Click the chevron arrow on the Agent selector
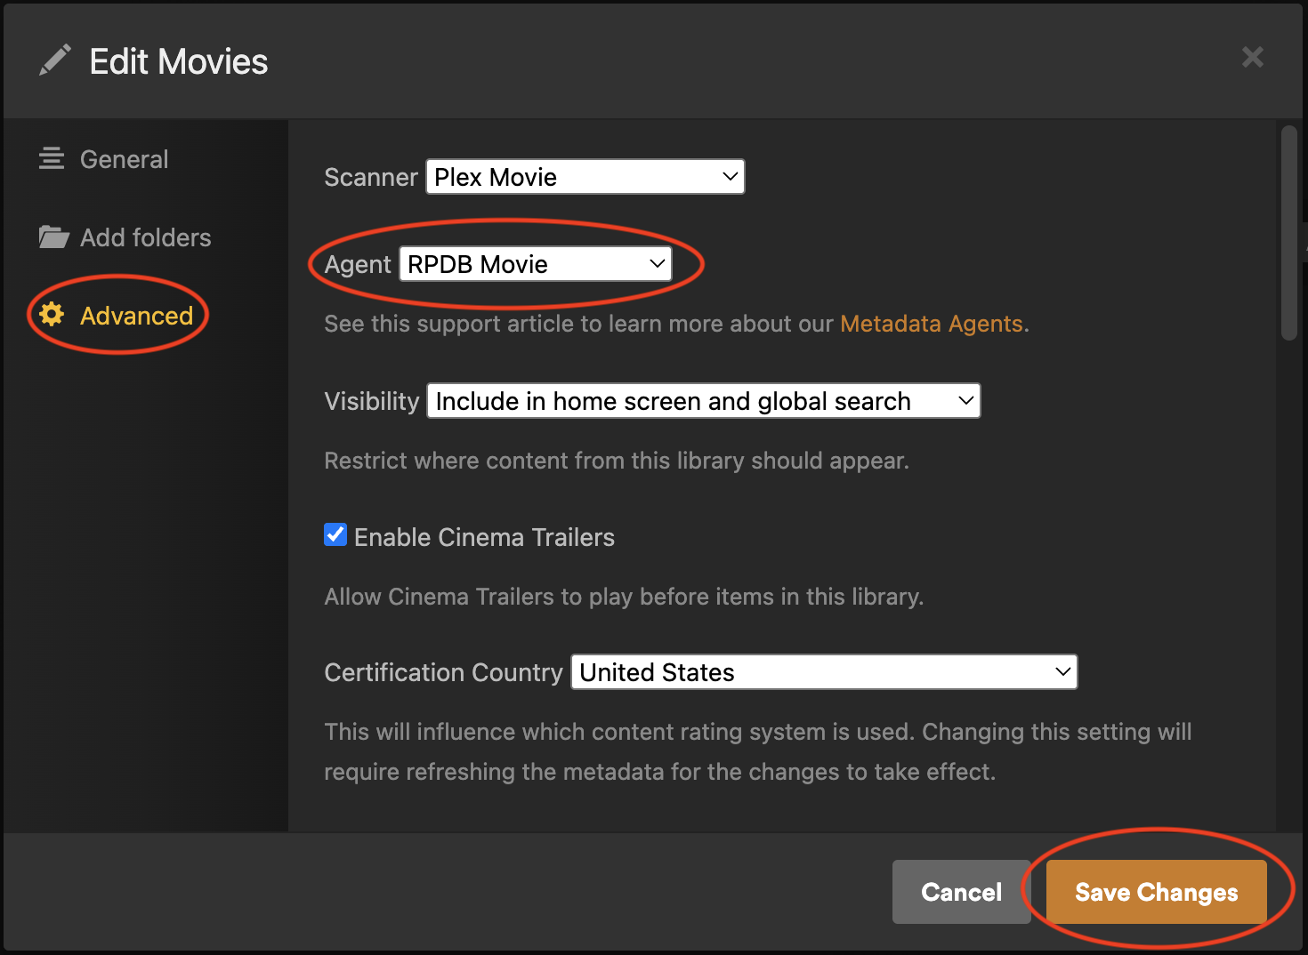Viewport: 1308px width, 955px height. click(657, 264)
